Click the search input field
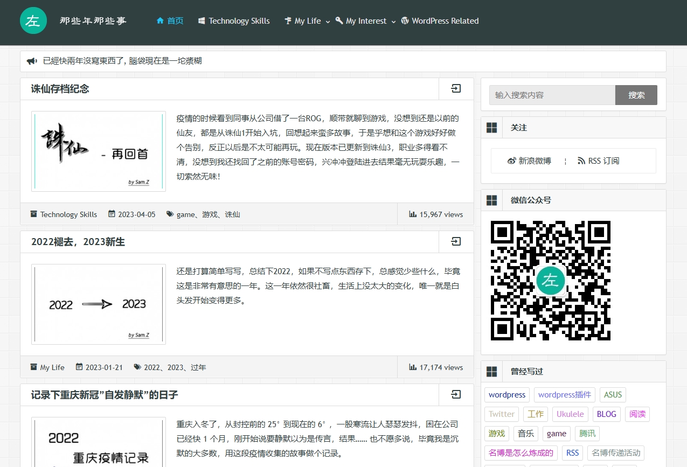Image resolution: width=687 pixels, height=467 pixels. 552,95
